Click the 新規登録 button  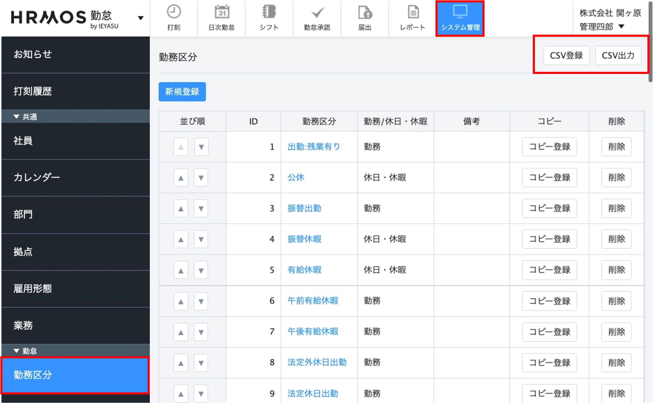click(182, 92)
